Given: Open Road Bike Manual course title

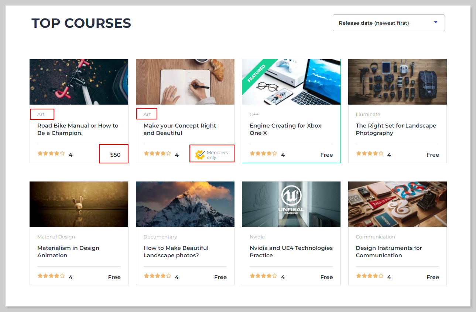Looking at the screenshot, I should pyautogui.click(x=78, y=129).
